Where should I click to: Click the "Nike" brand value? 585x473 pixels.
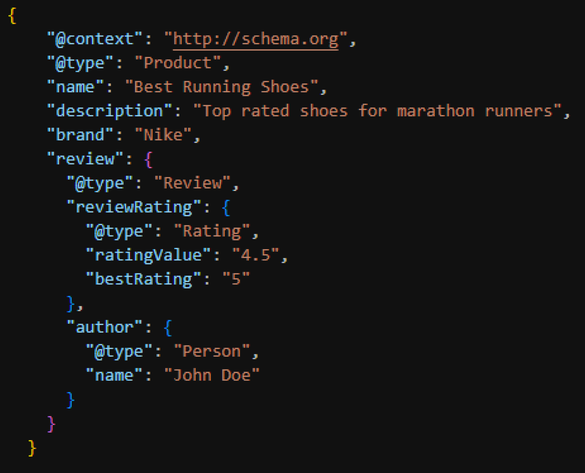(x=163, y=136)
